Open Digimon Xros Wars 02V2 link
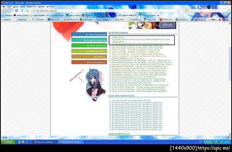This screenshot has height=152, width=232. tap(140, 70)
